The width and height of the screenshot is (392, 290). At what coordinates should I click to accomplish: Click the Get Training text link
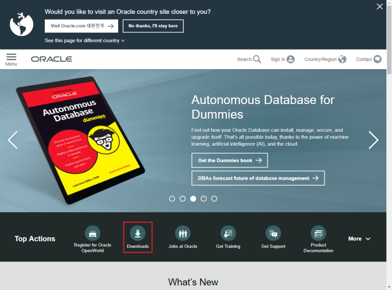228,246
